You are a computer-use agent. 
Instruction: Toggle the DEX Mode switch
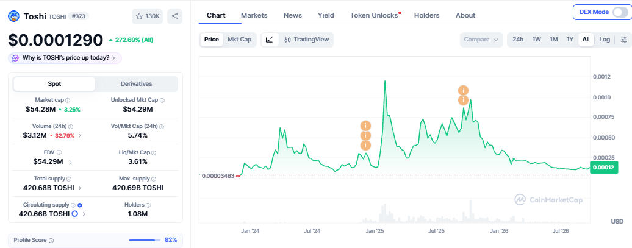(620, 12)
